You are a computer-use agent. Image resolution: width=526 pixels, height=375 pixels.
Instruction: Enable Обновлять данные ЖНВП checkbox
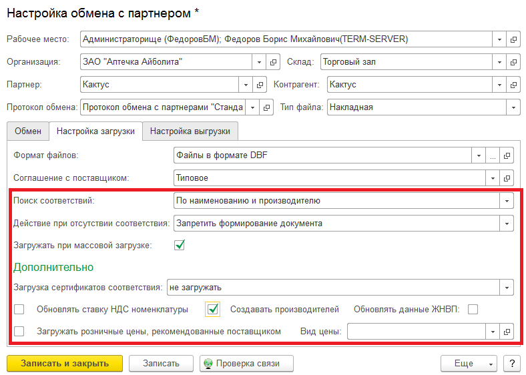[473, 309]
